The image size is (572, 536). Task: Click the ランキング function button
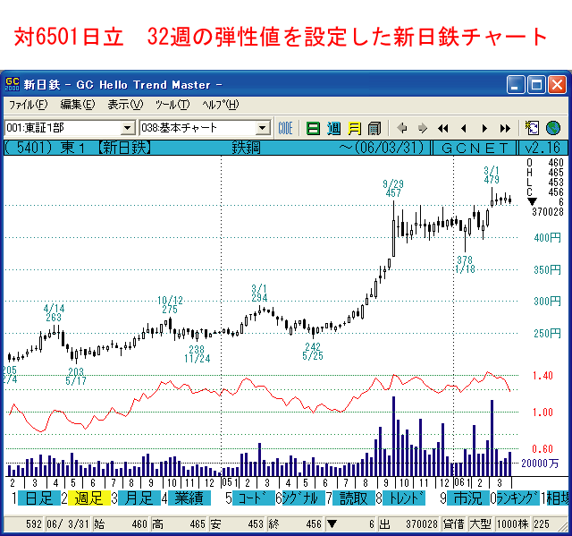coord(518,498)
